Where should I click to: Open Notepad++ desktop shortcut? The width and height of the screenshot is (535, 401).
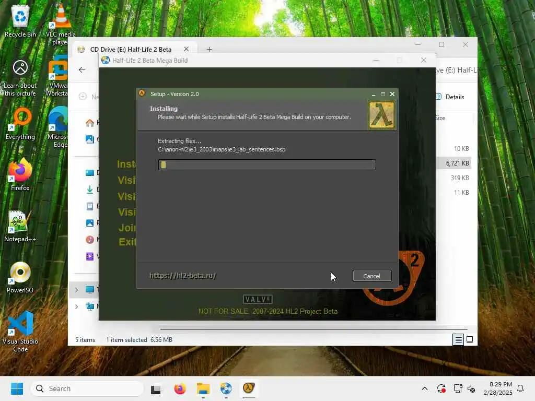point(20,226)
